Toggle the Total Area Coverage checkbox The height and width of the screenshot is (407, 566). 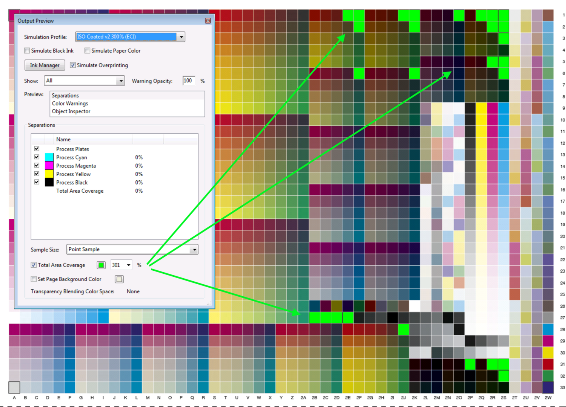tap(34, 265)
